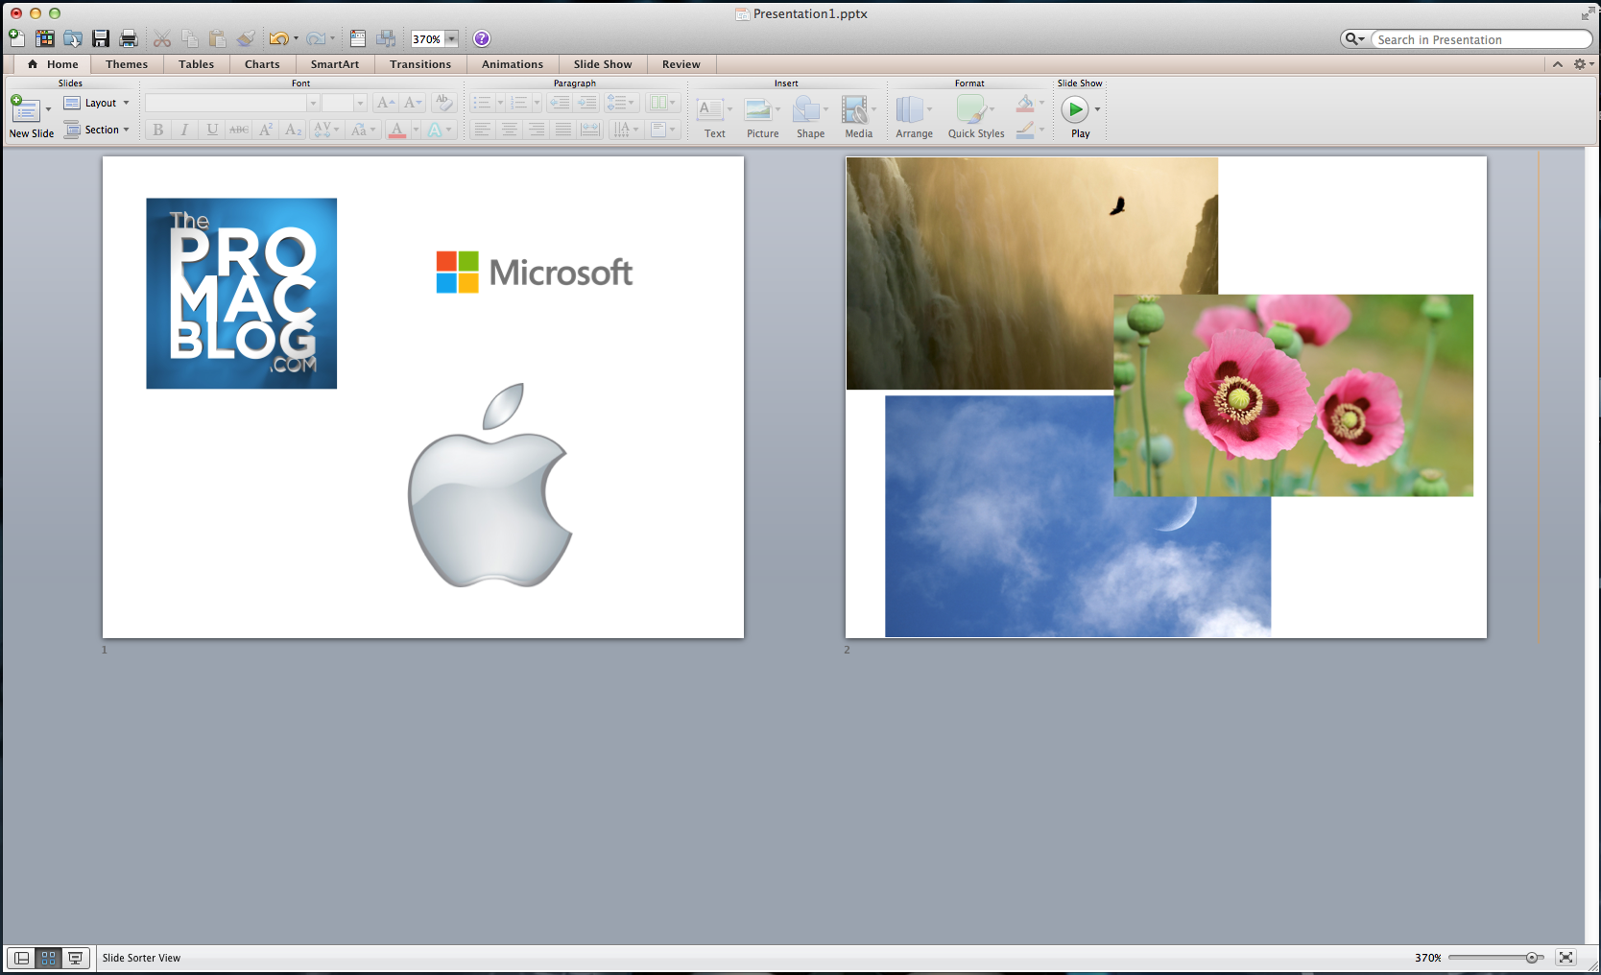
Task: Click the Redo arrow icon
Action: point(316,38)
